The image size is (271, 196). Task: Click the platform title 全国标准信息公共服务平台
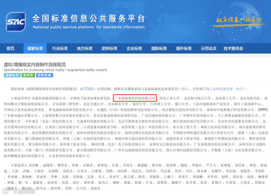[x=89, y=19]
